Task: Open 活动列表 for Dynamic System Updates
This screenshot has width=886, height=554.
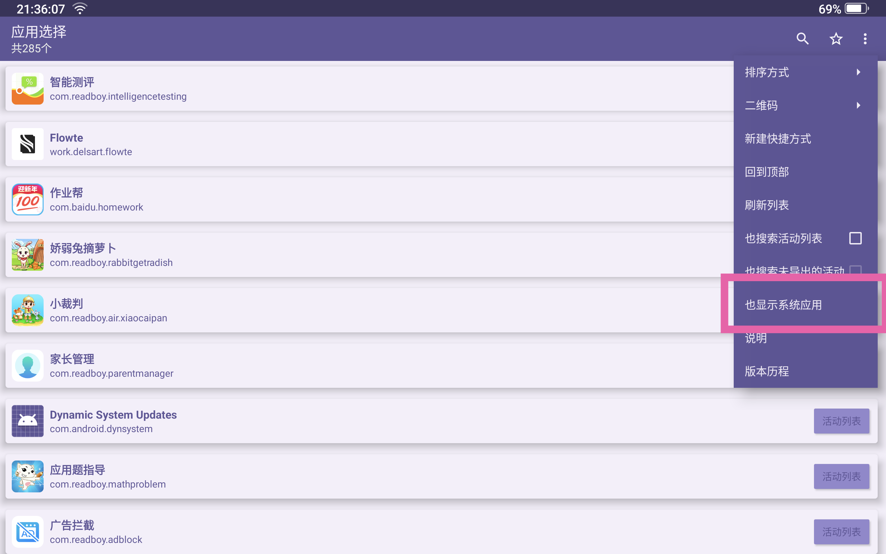Action: 841,421
